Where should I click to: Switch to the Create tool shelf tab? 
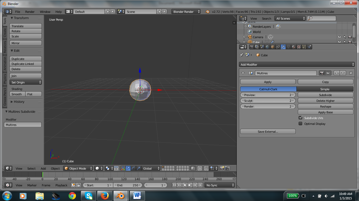click(5, 33)
